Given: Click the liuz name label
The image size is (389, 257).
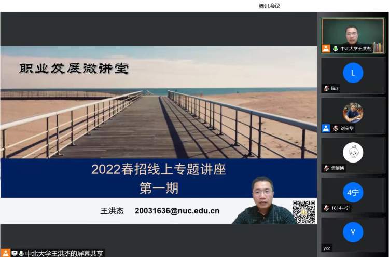Looking at the screenshot, I should 335,88.
